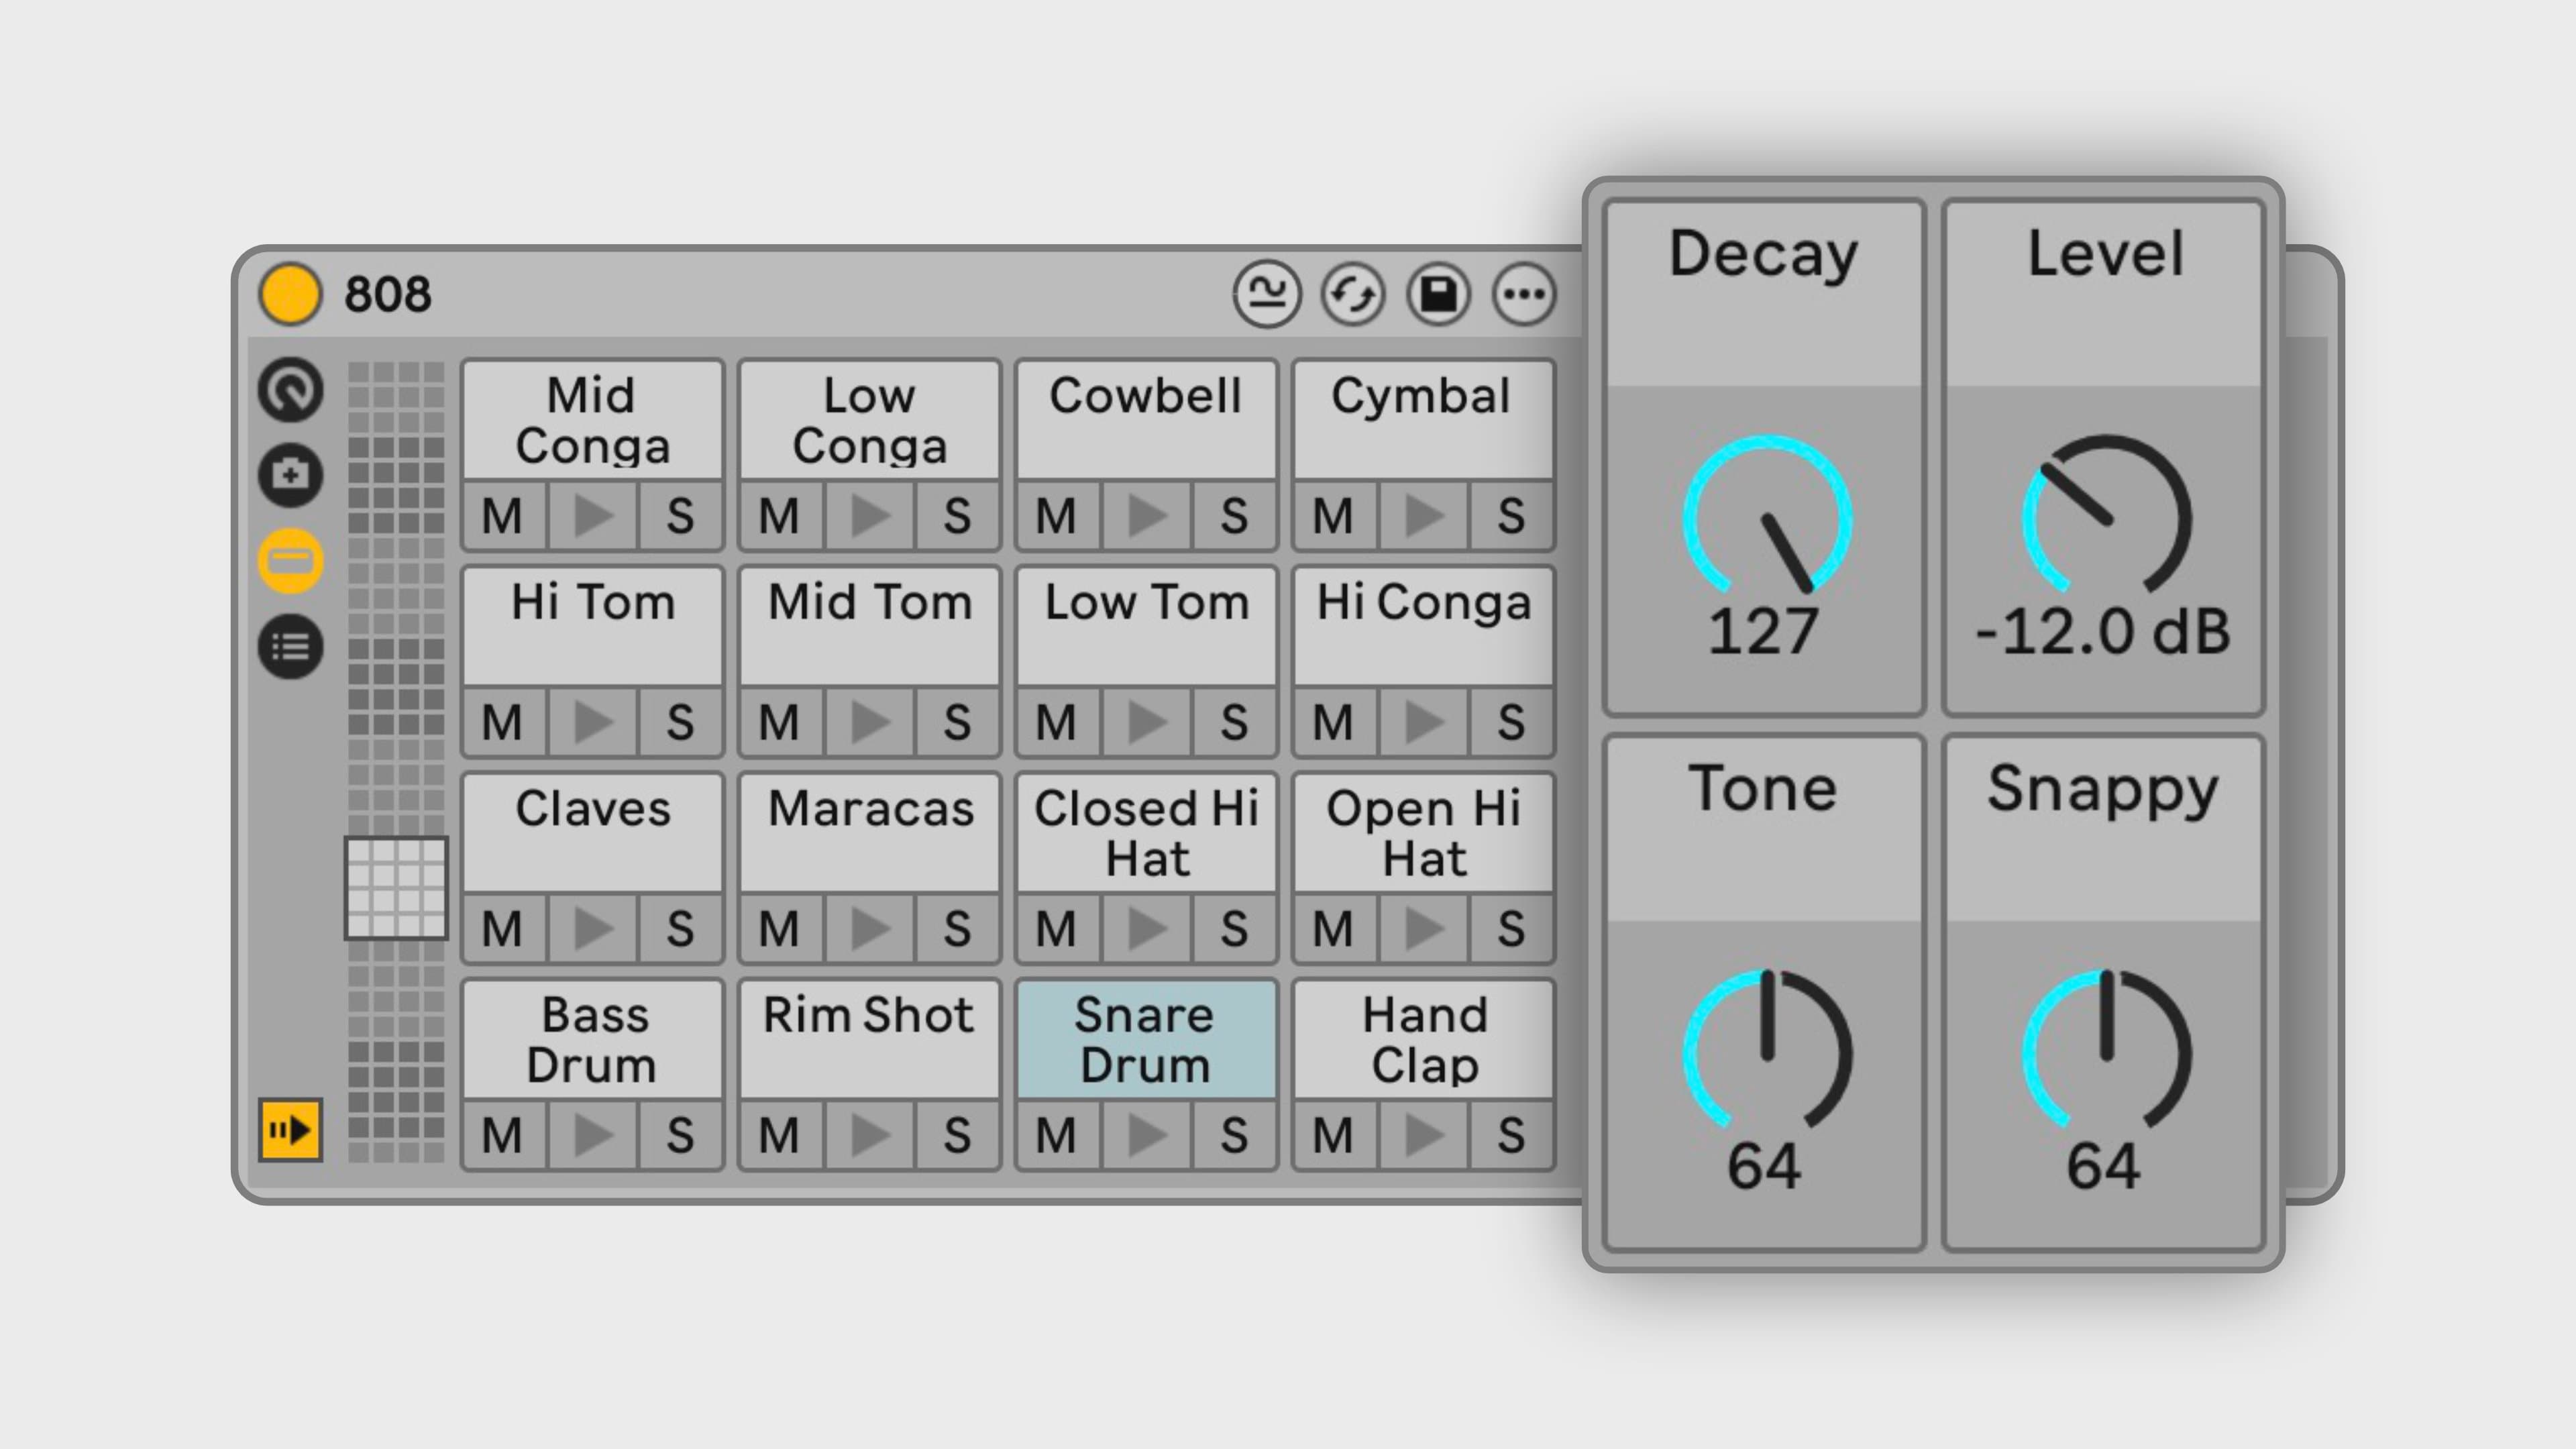Image resolution: width=2576 pixels, height=1449 pixels.
Task: Solo the Mid Tom pad
Action: 957,722
